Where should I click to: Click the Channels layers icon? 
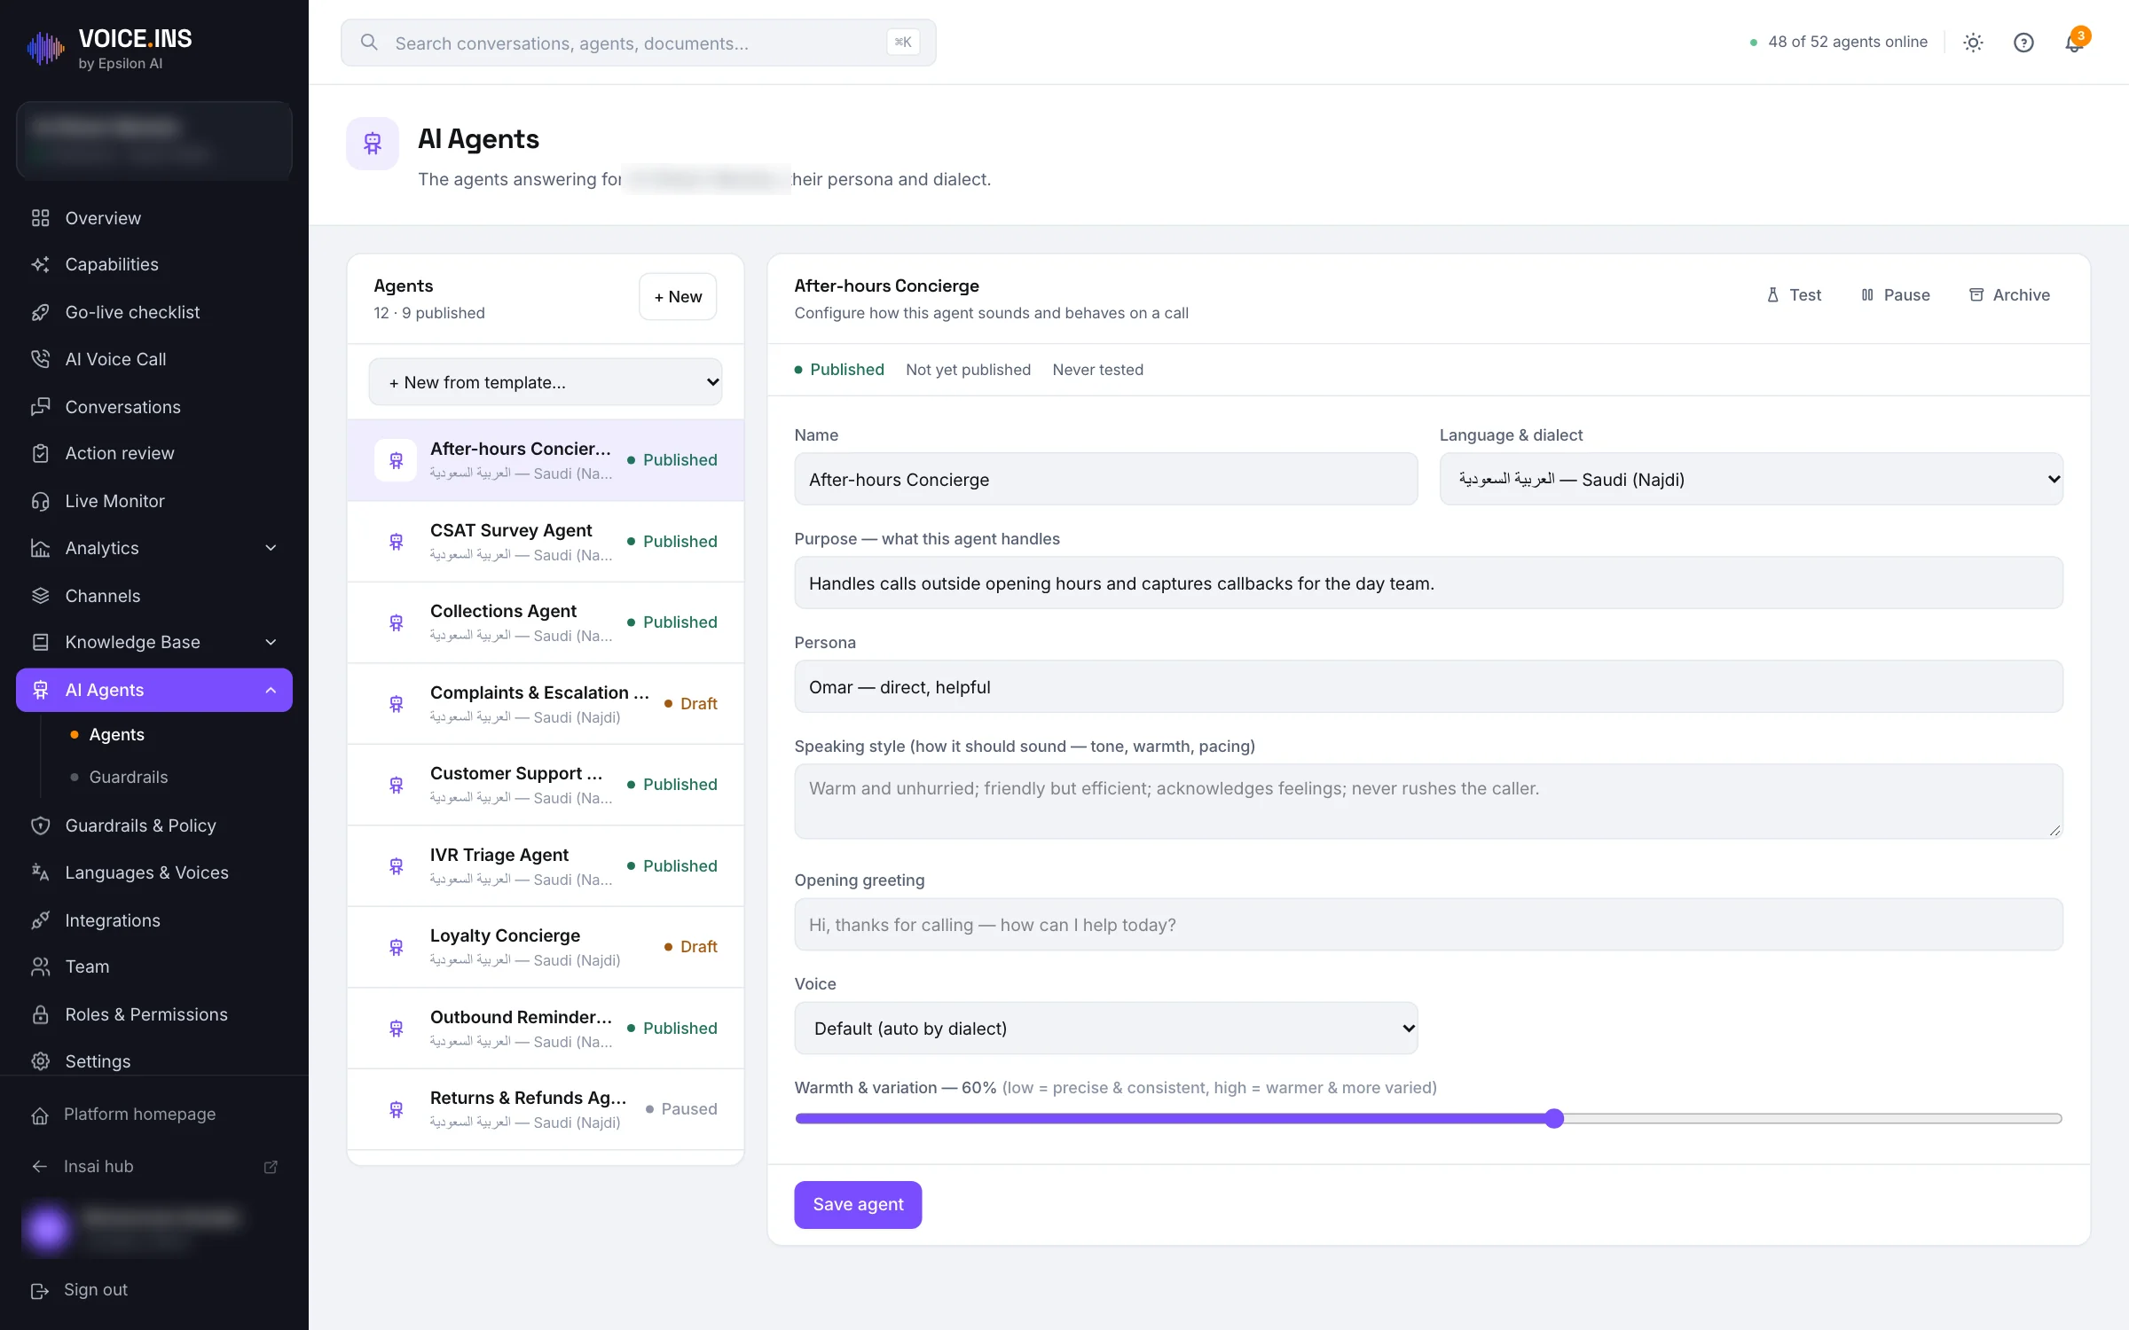pos(41,596)
